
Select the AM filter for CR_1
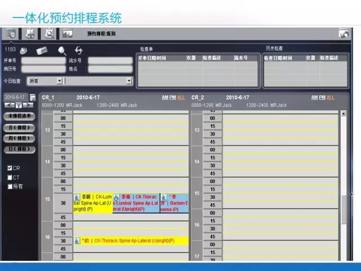pos(165,98)
